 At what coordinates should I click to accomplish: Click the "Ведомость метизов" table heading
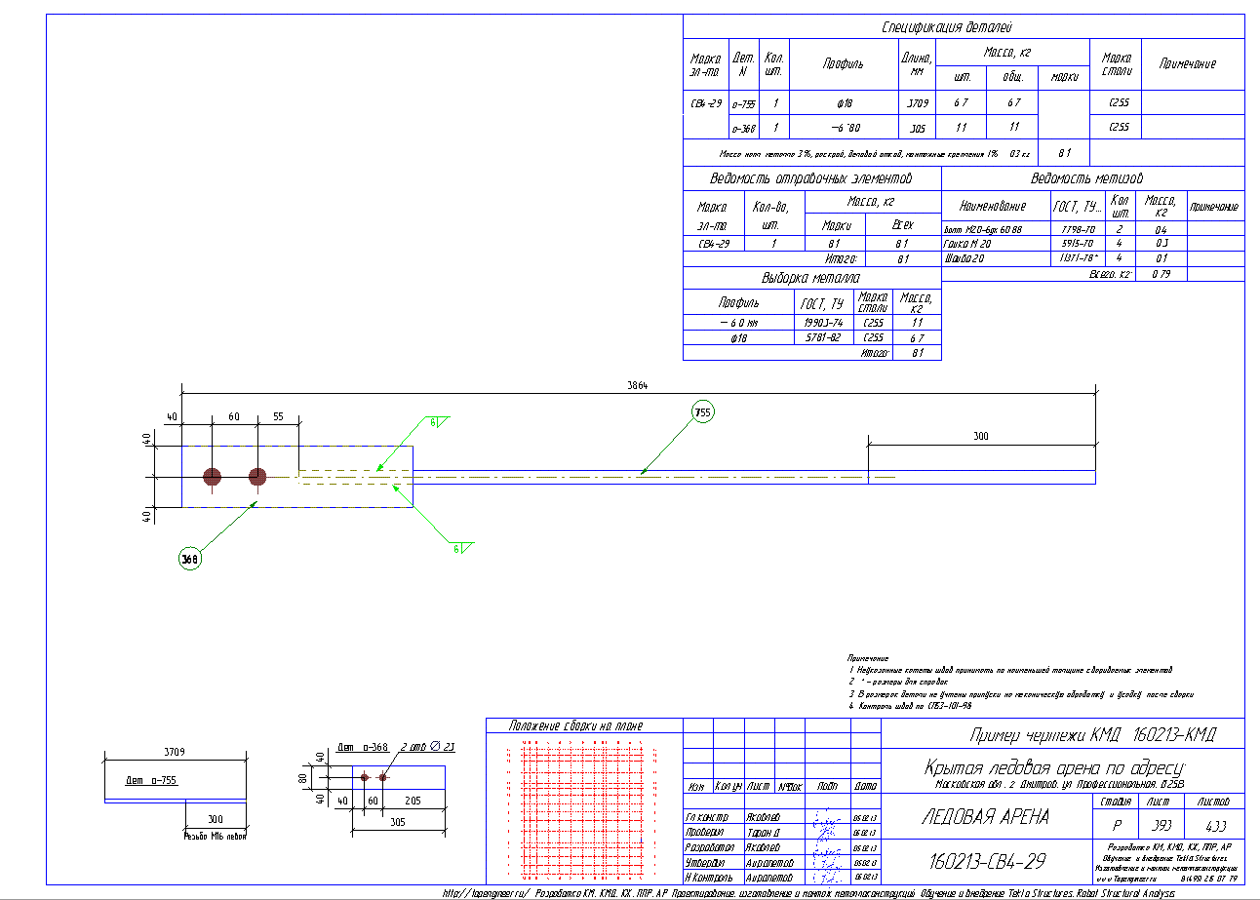click(x=1087, y=178)
